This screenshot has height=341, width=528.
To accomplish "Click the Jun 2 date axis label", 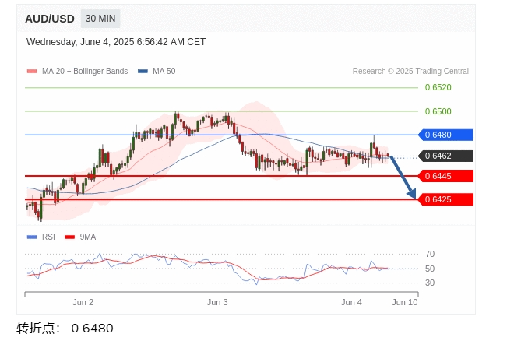I will [x=83, y=302].
